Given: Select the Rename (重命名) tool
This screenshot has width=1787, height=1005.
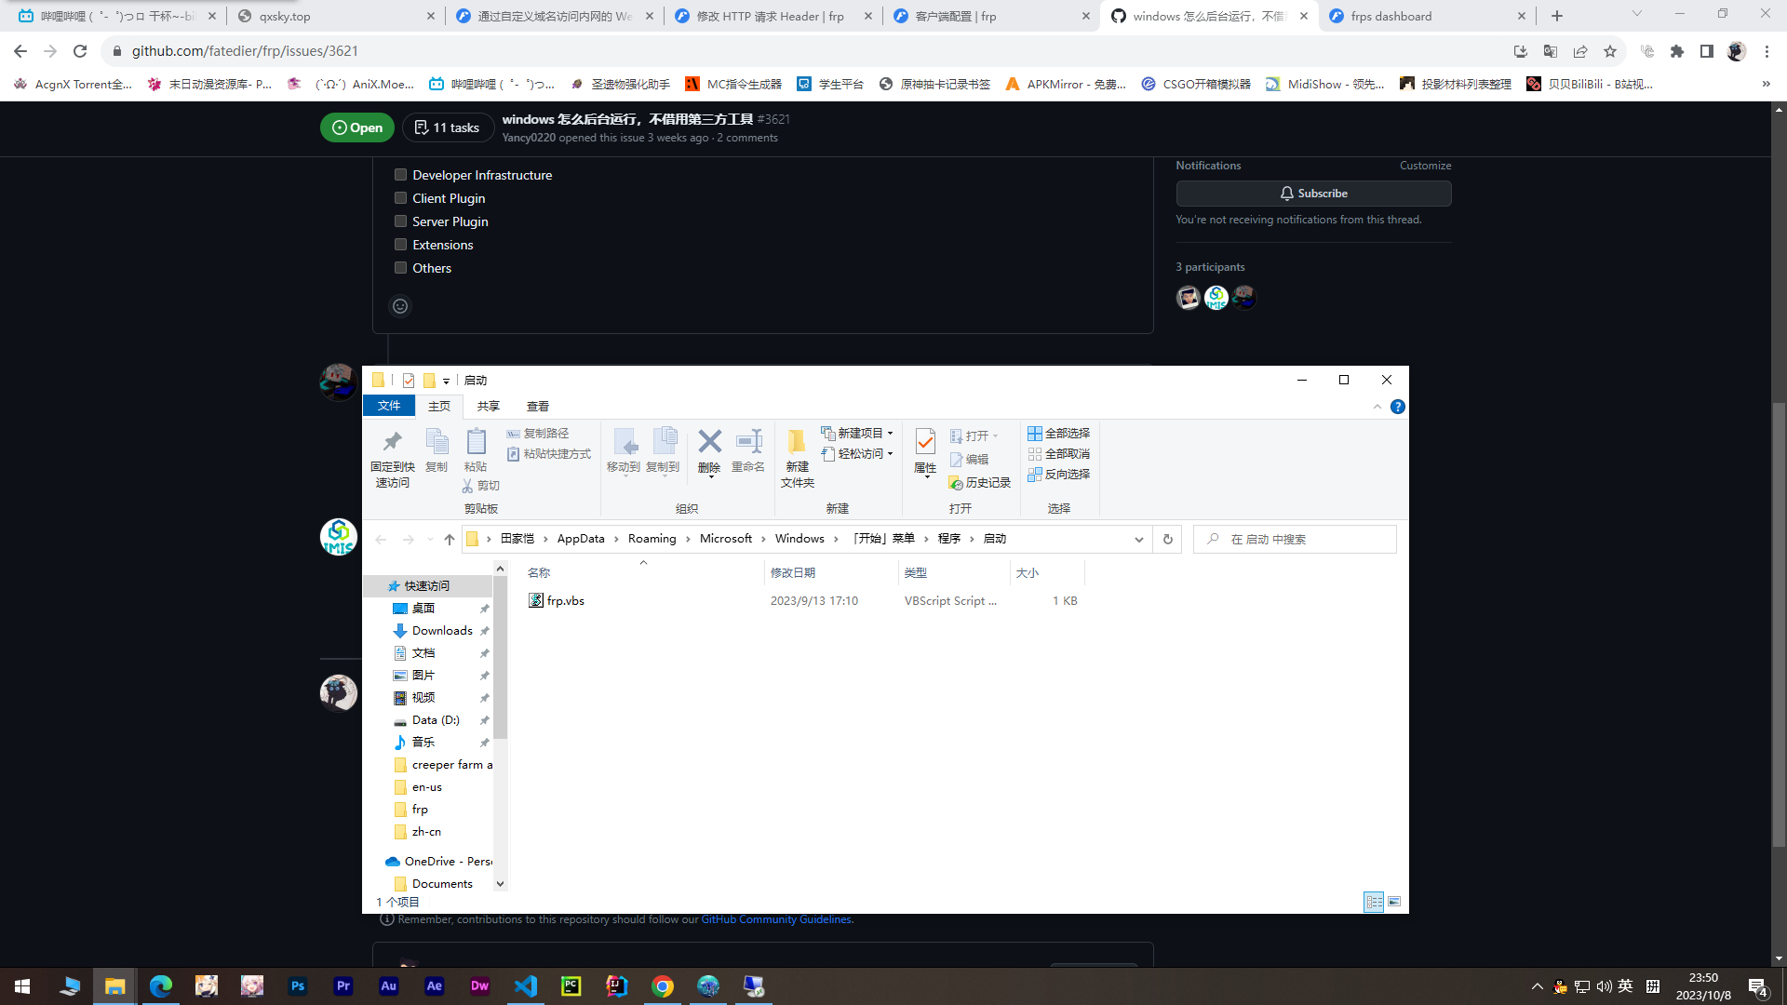Looking at the screenshot, I should tap(747, 447).
